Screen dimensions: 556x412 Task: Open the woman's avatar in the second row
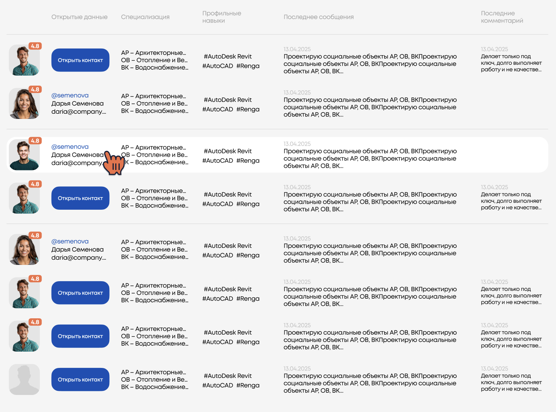click(x=24, y=103)
